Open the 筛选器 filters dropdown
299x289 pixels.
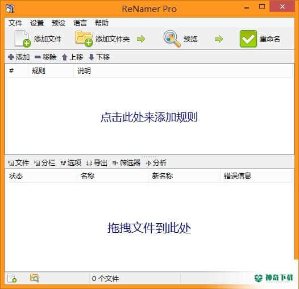coord(126,163)
